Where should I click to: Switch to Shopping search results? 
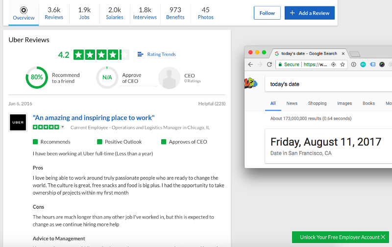pyautogui.click(x=317, y=103)
